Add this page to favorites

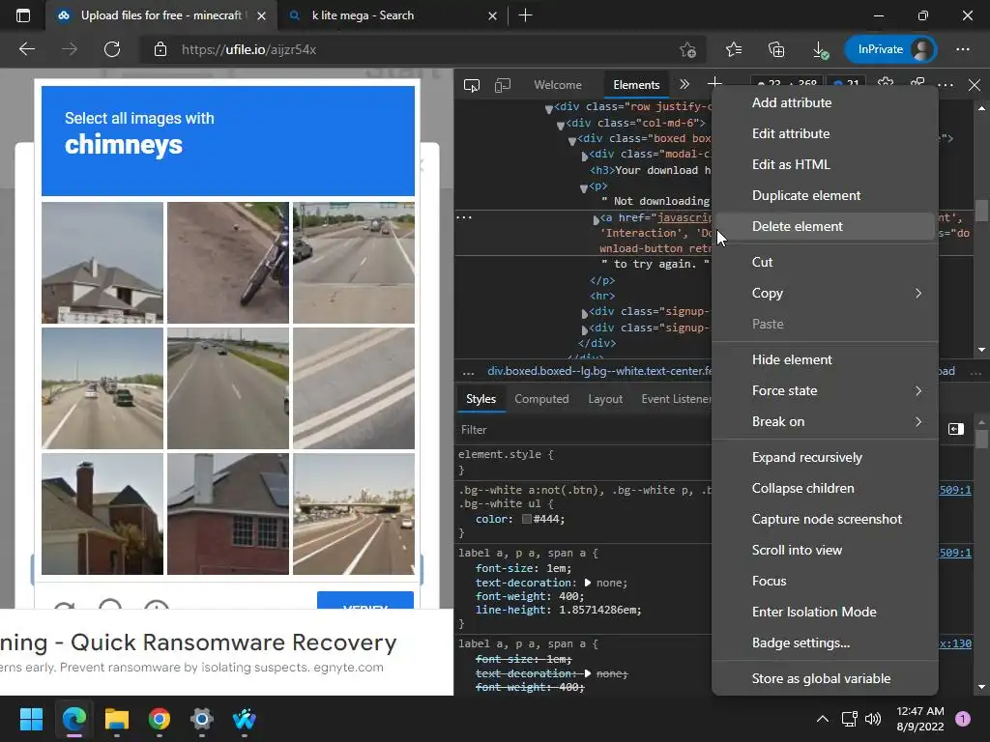click(687, 49)
